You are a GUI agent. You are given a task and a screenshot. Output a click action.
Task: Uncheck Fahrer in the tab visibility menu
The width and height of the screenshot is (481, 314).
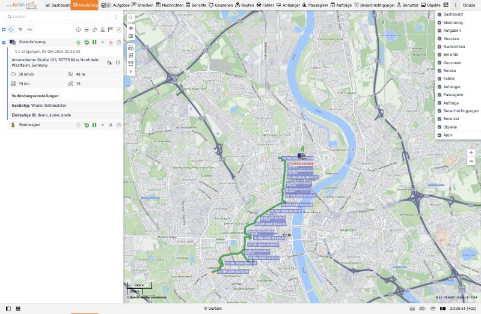[440, 79]
